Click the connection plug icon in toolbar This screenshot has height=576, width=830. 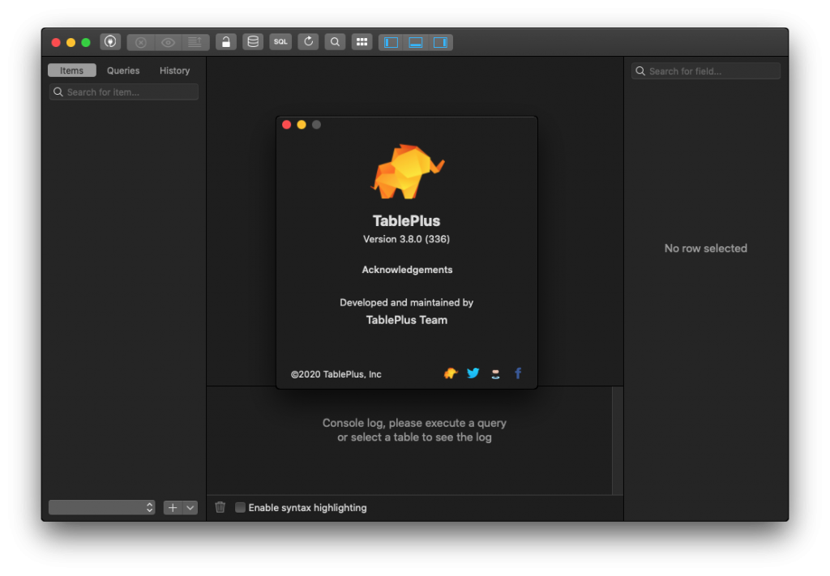point(110,42)
